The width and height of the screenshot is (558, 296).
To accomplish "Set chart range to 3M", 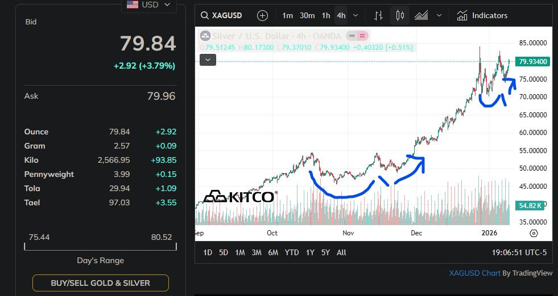I will [256, 253].
